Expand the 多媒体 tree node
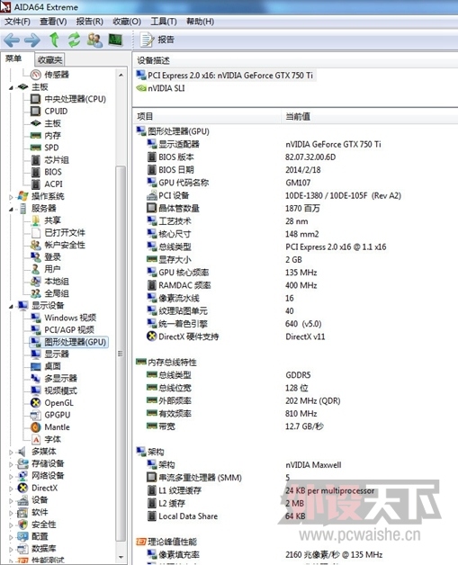Image resolution: width=458 pixels, height=565 pixels. click(11, 452)
